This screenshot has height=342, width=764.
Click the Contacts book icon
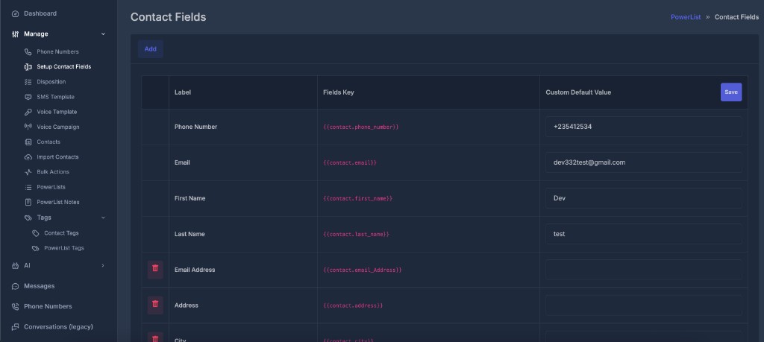28,142
